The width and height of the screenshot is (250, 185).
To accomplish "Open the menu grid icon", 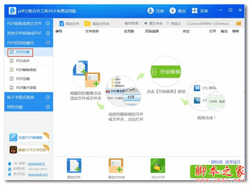I will point(195,10).
